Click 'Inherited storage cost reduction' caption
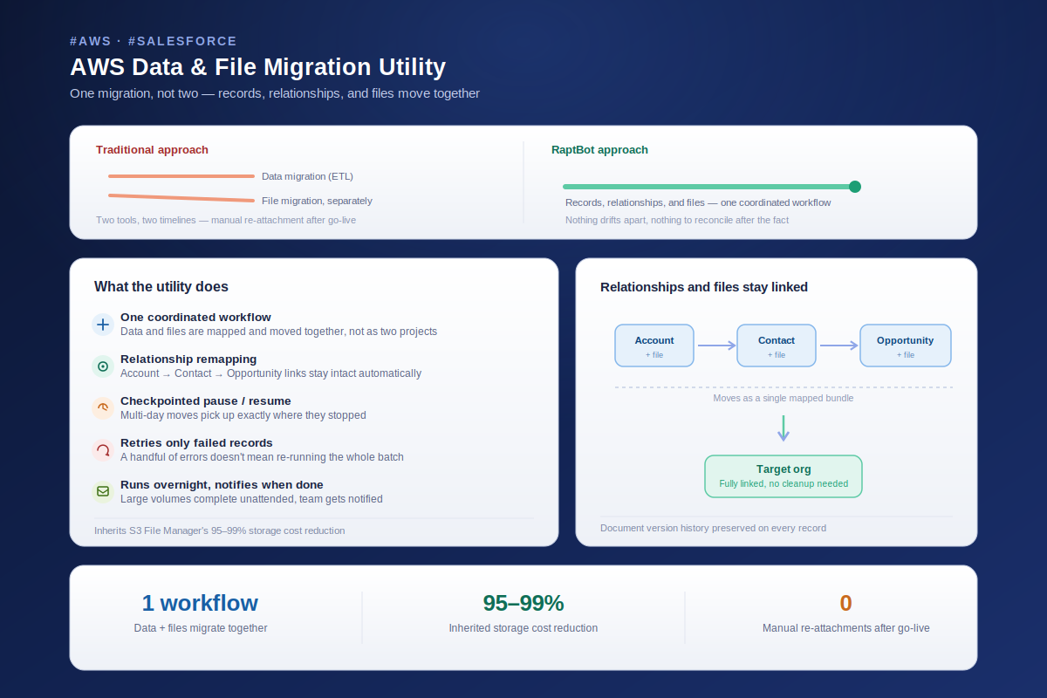The height and width of the screenshot is (698, 1047). [523, 628]
